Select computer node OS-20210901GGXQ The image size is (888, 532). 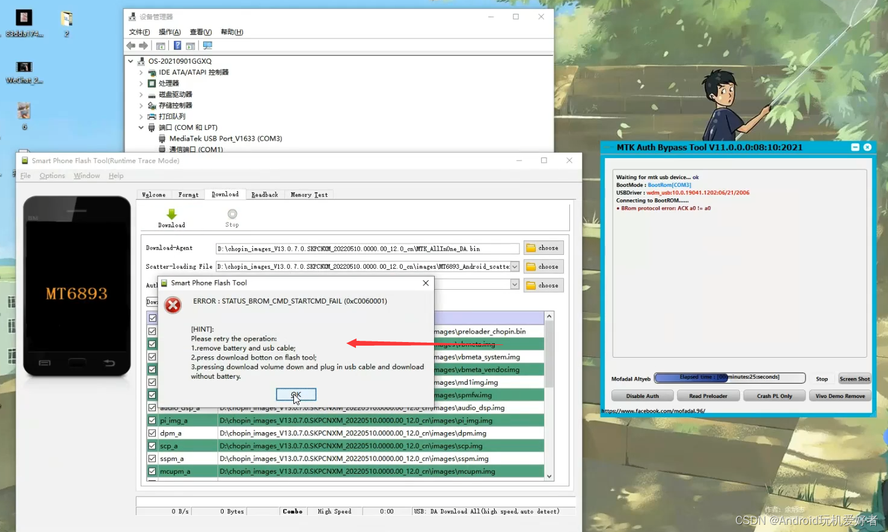[180, 61]
